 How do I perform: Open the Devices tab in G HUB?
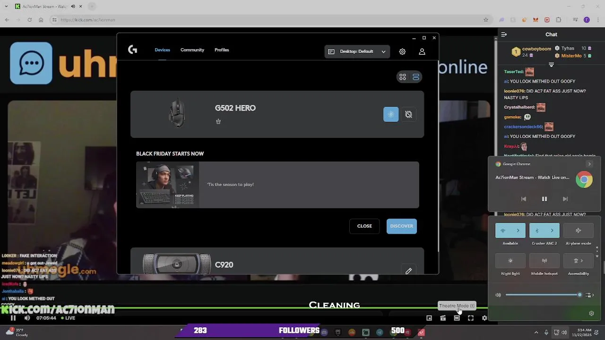[x=162, y=50]
